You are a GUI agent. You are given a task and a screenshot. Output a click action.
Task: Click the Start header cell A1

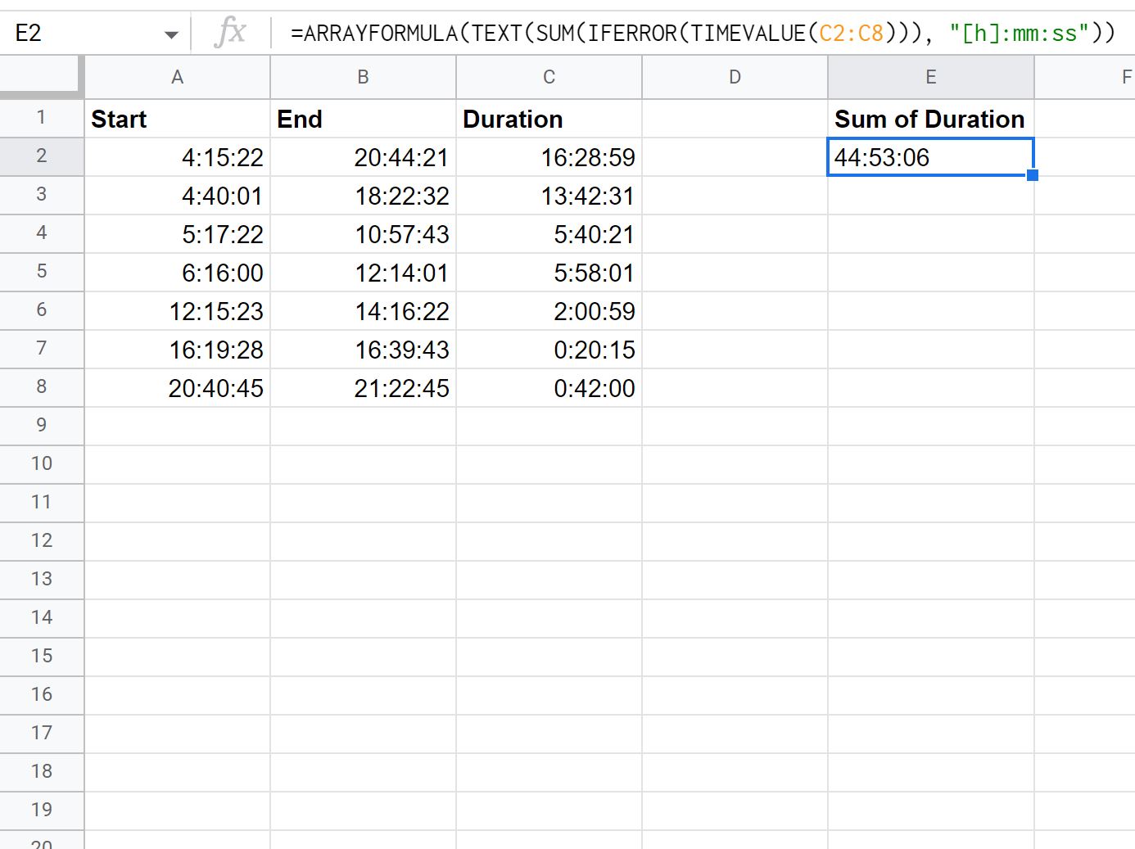point(177,119)
